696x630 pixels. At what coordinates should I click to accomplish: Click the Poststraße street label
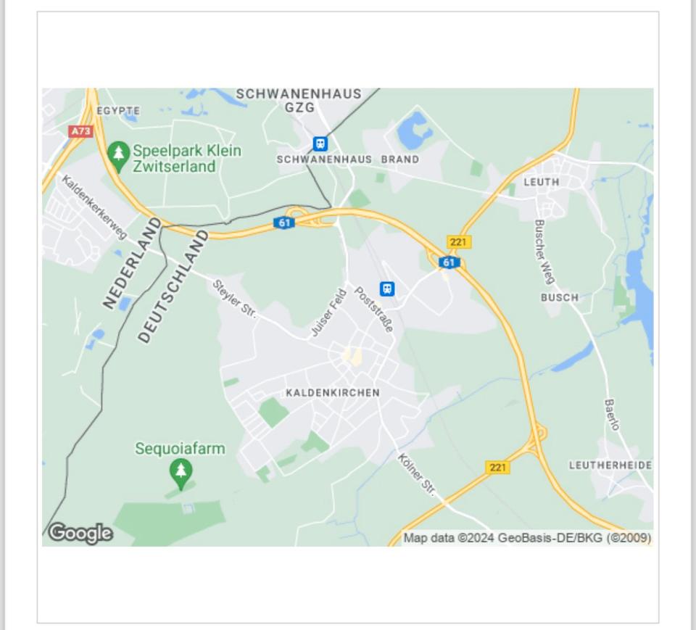click(374, 310)
